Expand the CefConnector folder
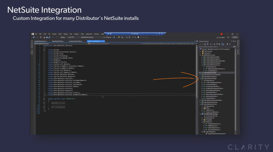This screenshot has width=273, height=152. [200, 51]
